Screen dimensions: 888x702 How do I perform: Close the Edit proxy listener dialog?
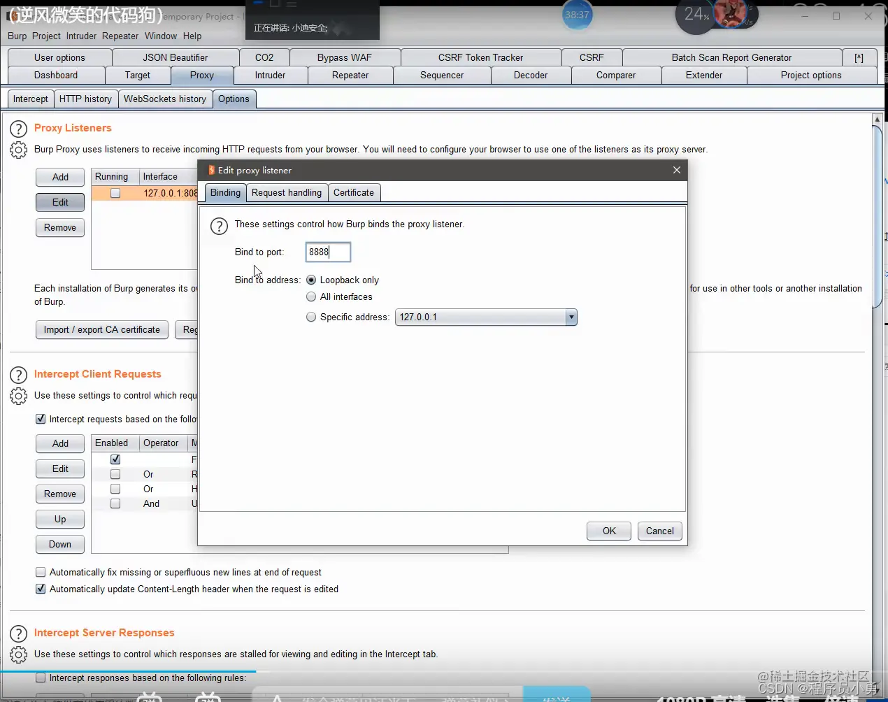pyautogui.click(x=676, y=170)
